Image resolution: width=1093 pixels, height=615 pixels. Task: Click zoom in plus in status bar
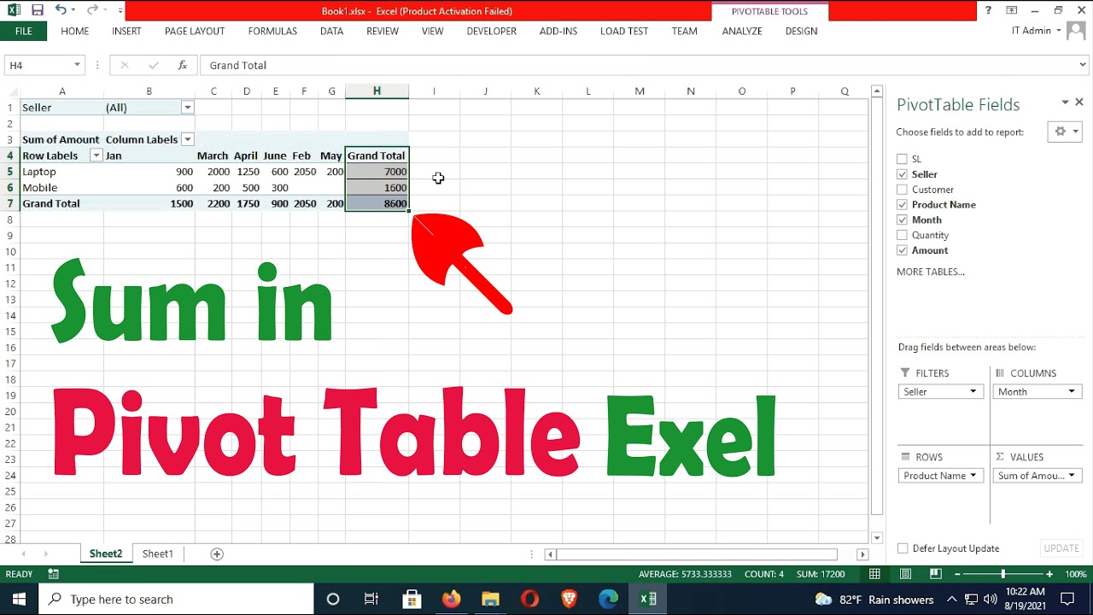(x=1049, y=574)
